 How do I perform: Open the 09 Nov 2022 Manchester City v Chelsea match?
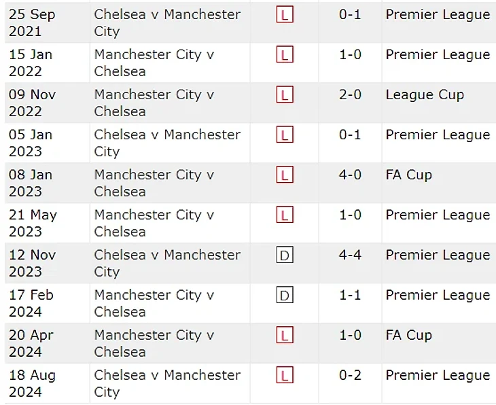[x=154, y=103]
